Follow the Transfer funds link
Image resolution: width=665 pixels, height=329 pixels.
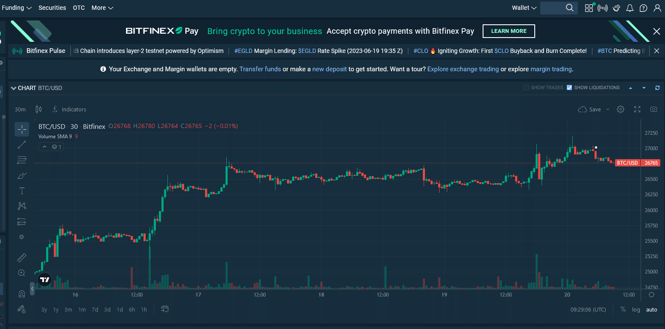[260, 69]
